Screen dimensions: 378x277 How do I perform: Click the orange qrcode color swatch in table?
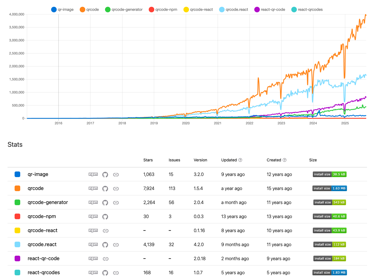17,188
